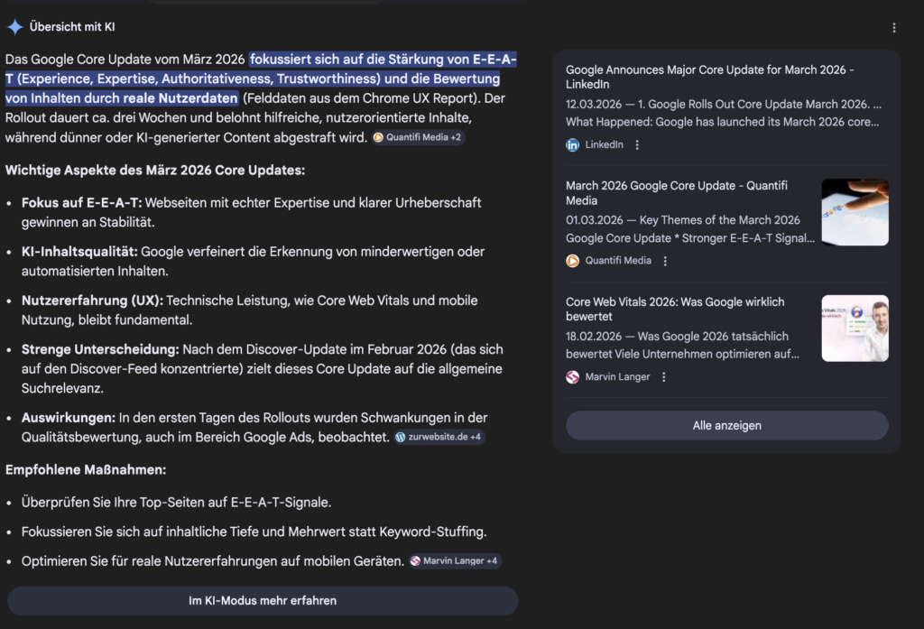Click the LinkedIn favicon in the first source card

point(570,143)
